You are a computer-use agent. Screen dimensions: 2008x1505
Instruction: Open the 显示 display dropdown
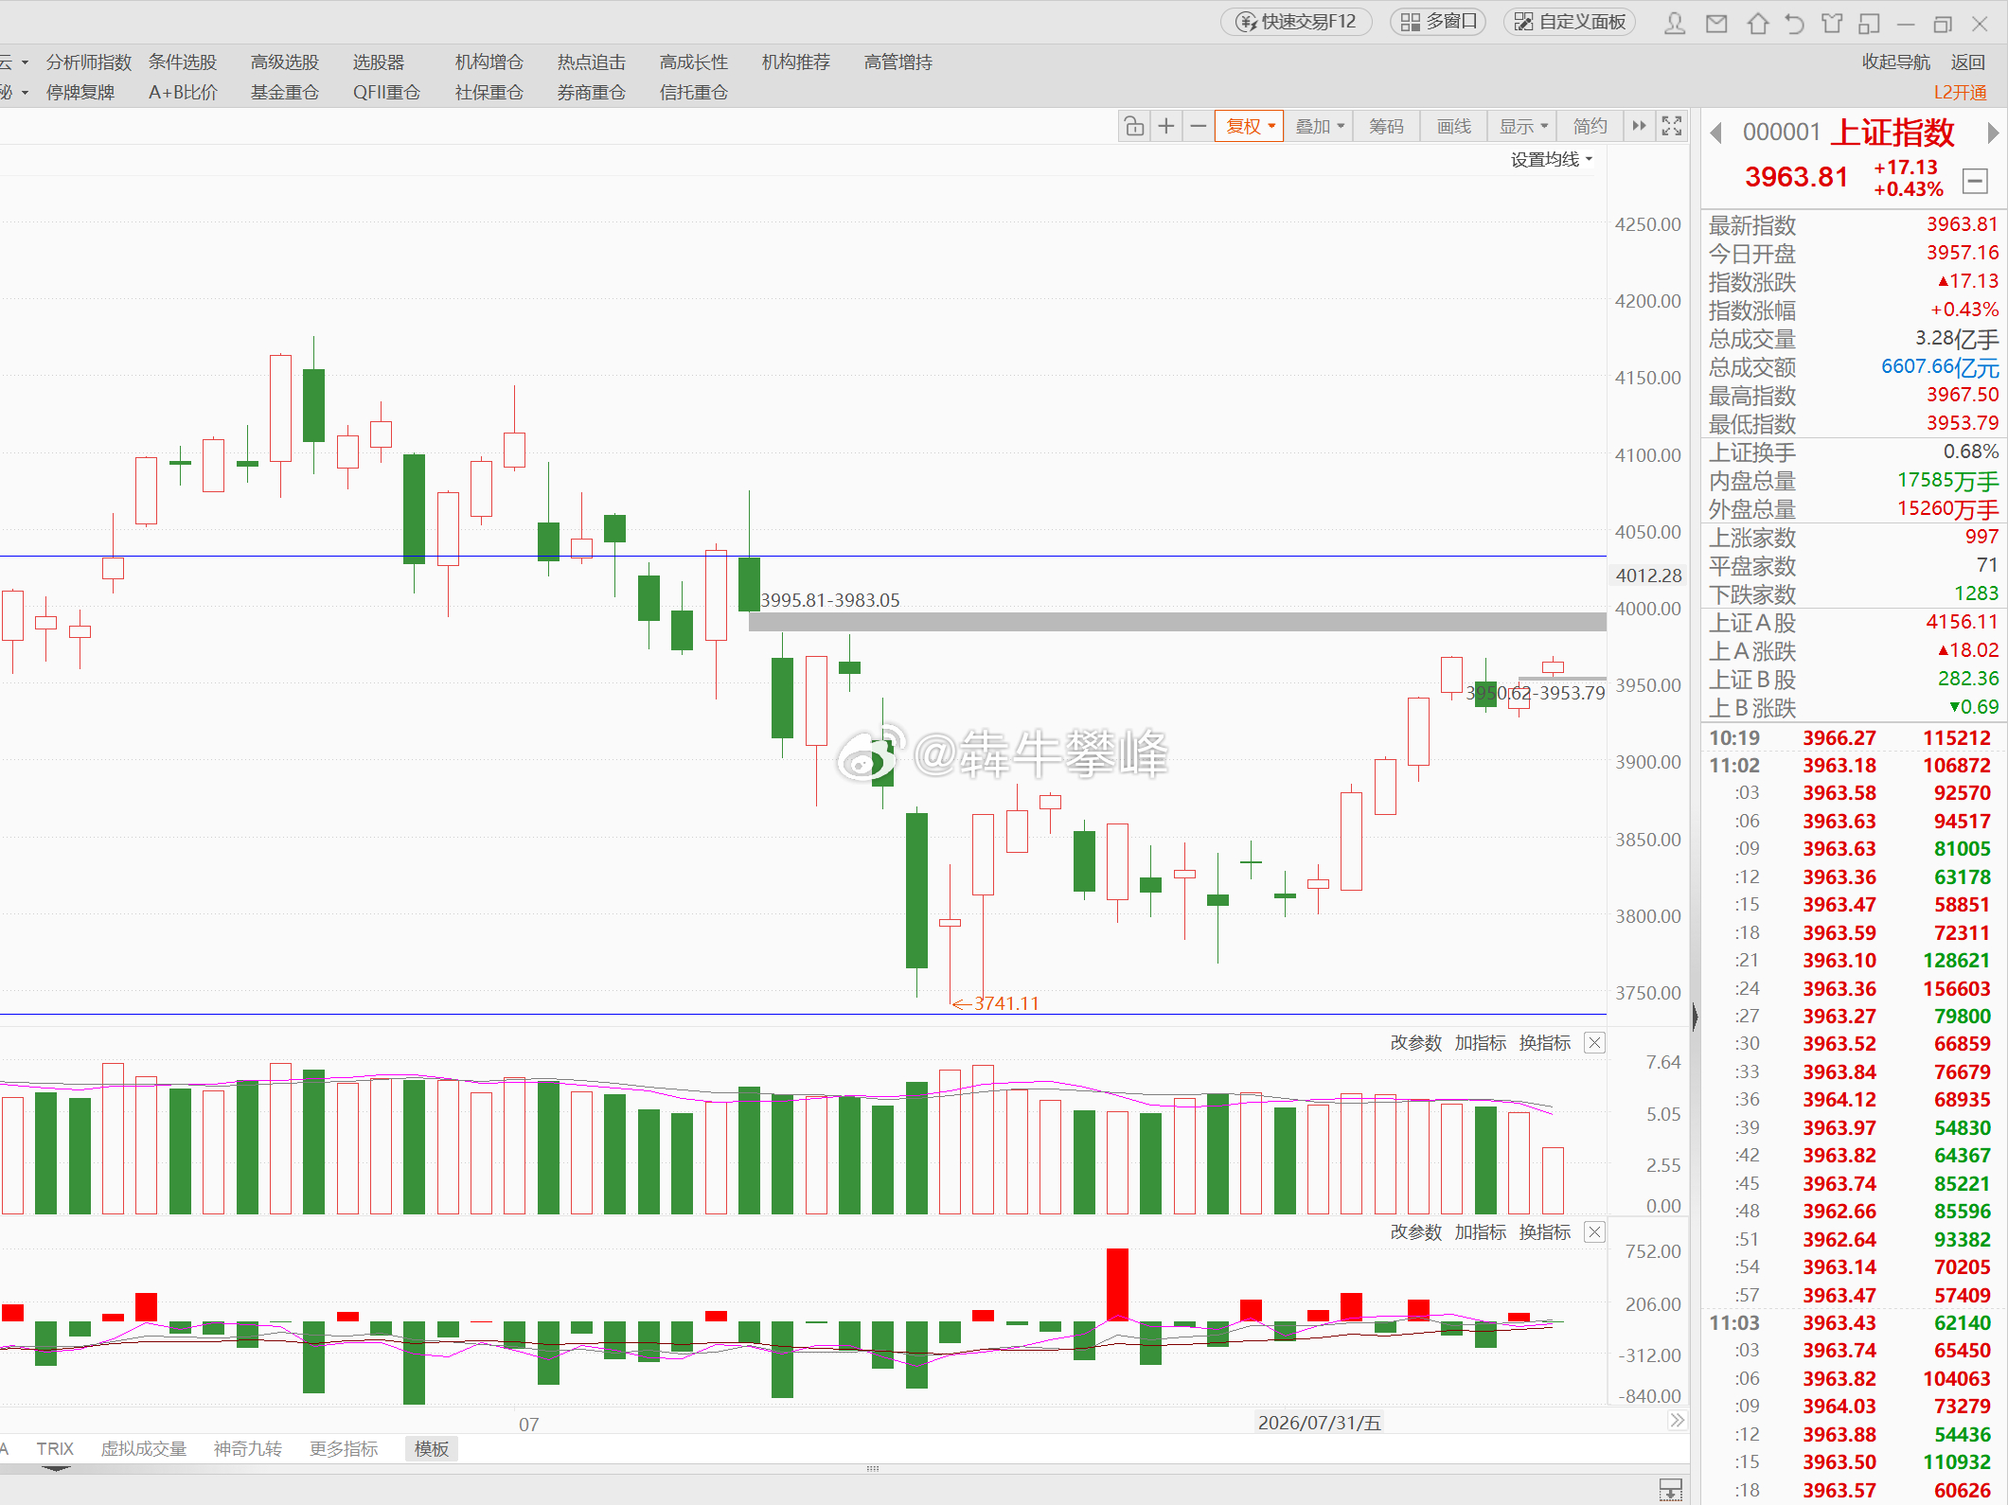[x=1523, y=126]
